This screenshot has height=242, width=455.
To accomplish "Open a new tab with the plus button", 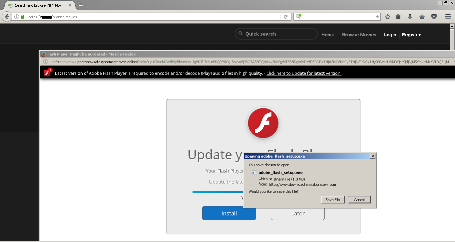I will [81, 5].
